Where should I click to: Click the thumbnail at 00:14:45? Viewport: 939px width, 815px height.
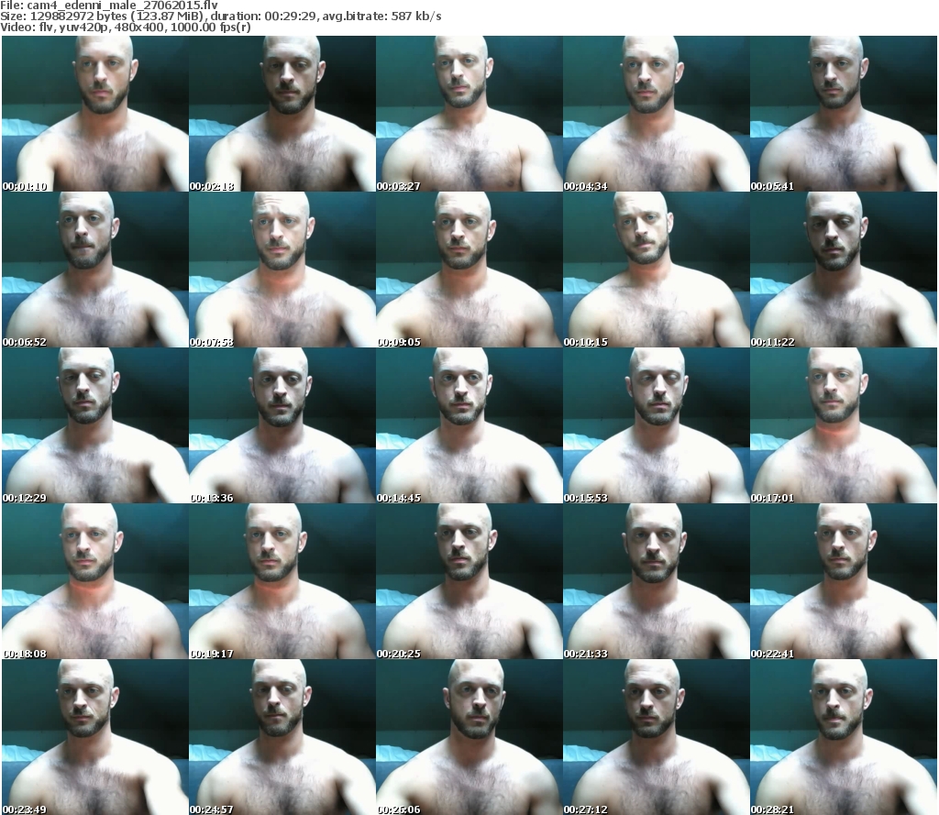coord(469,425)
